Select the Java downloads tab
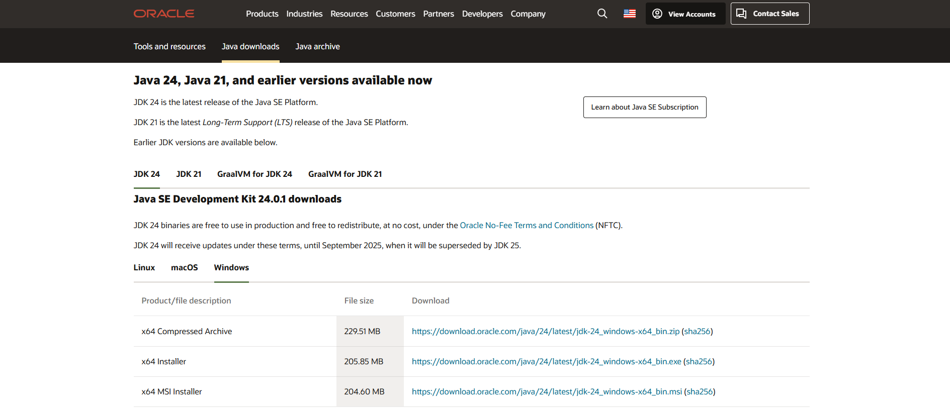The height and width of the screenshot is (411, 950). click(250, 46)
